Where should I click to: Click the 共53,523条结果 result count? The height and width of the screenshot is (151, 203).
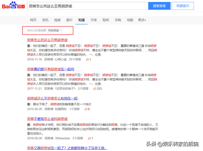[x=36, y=30]
